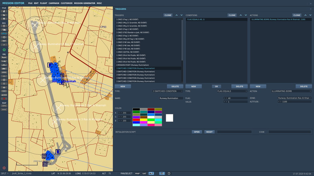Switch map view to SAT mode
The width and height of the screenshot is (314, 176).
[x=144, y=173]
